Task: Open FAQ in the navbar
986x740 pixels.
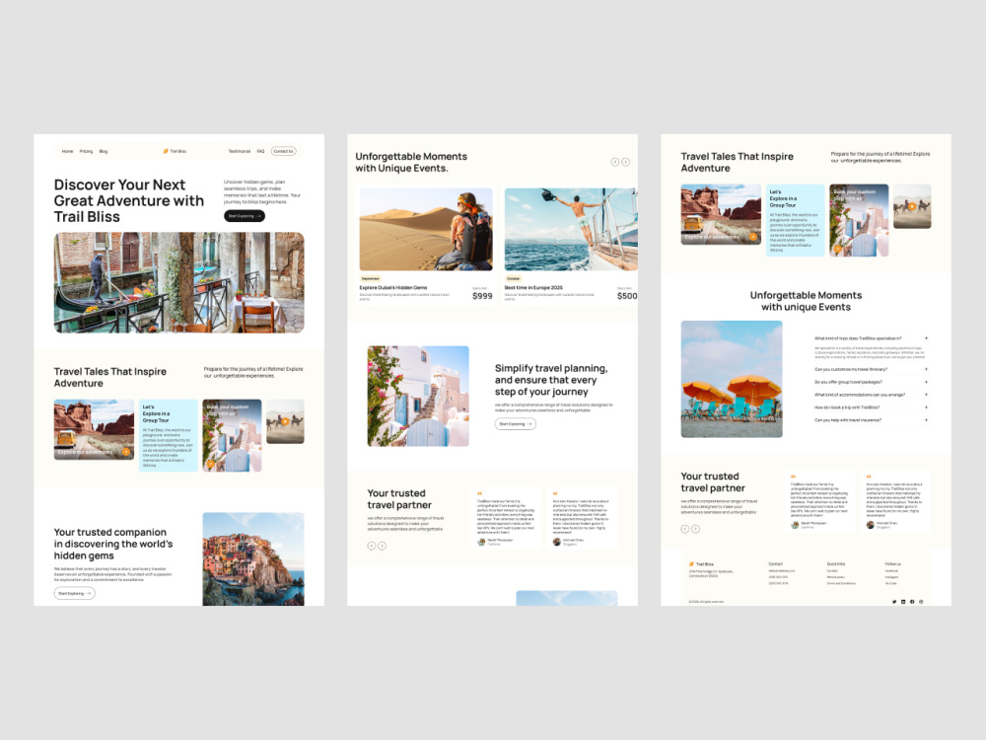Action: (x=260, y=151)
